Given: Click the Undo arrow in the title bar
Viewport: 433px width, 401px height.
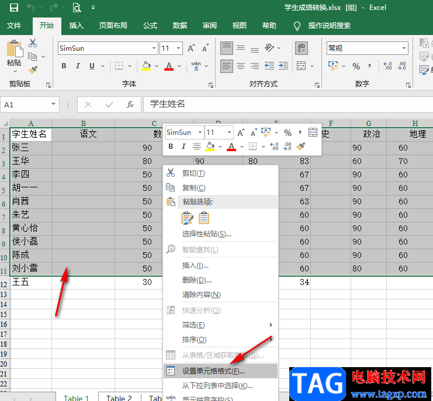Looking at the screenshot, I should click(x=30, y=8).
